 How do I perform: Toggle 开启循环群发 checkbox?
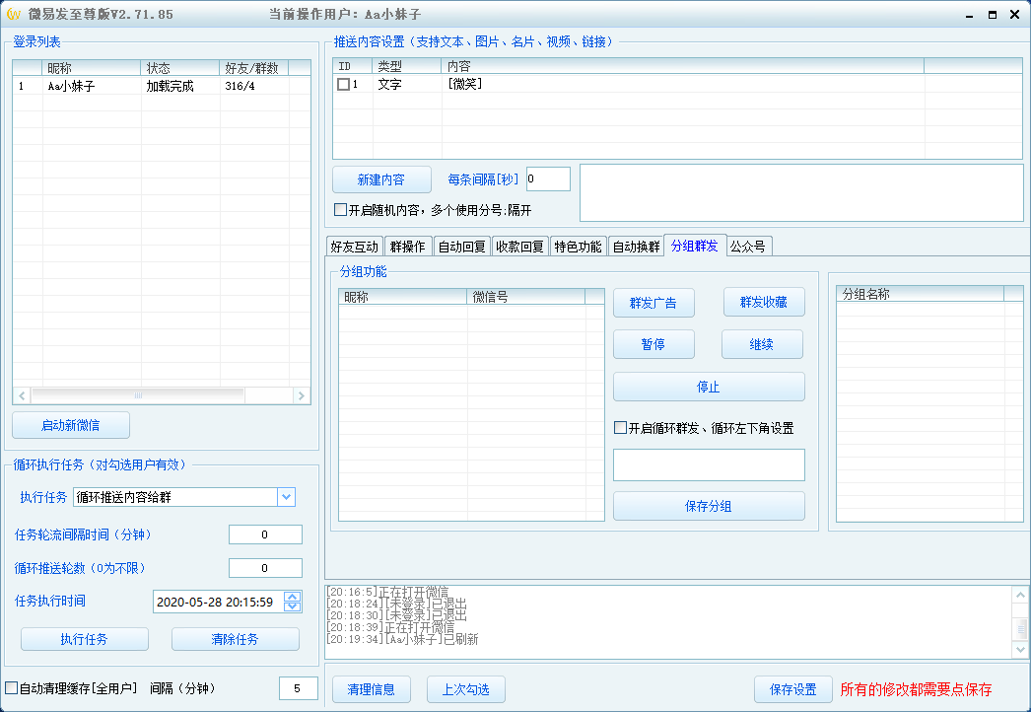pos(620,428)
